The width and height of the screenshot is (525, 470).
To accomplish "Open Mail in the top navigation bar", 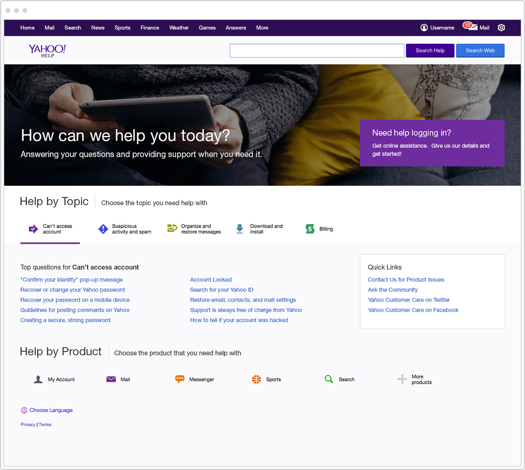I will click(x=49, y=28).
